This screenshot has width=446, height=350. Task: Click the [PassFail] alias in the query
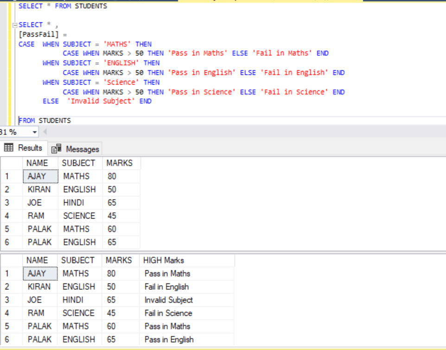click(x=38, y=35)
